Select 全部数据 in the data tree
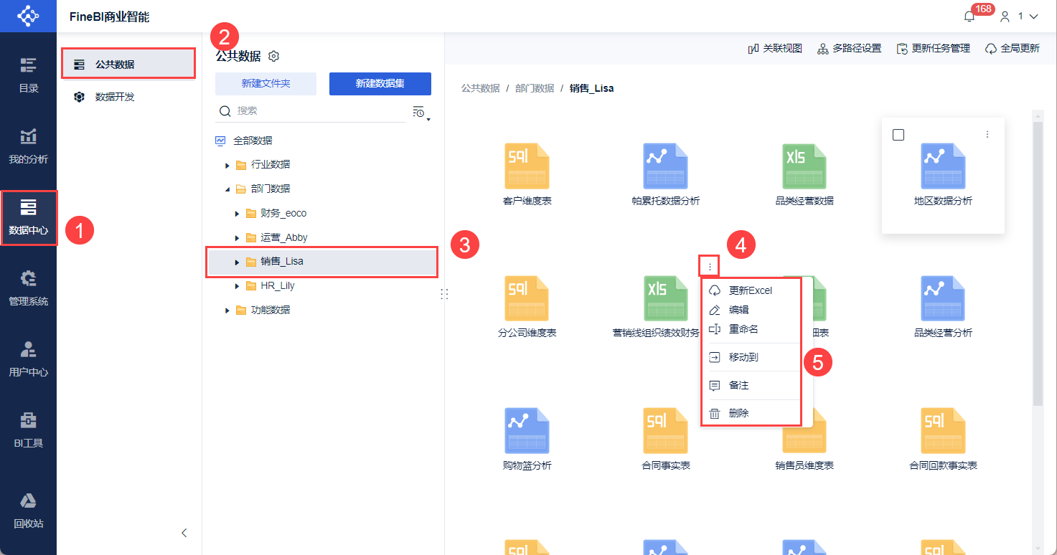The height and width of the screenshot is (555, 1057). coord(253,141)
